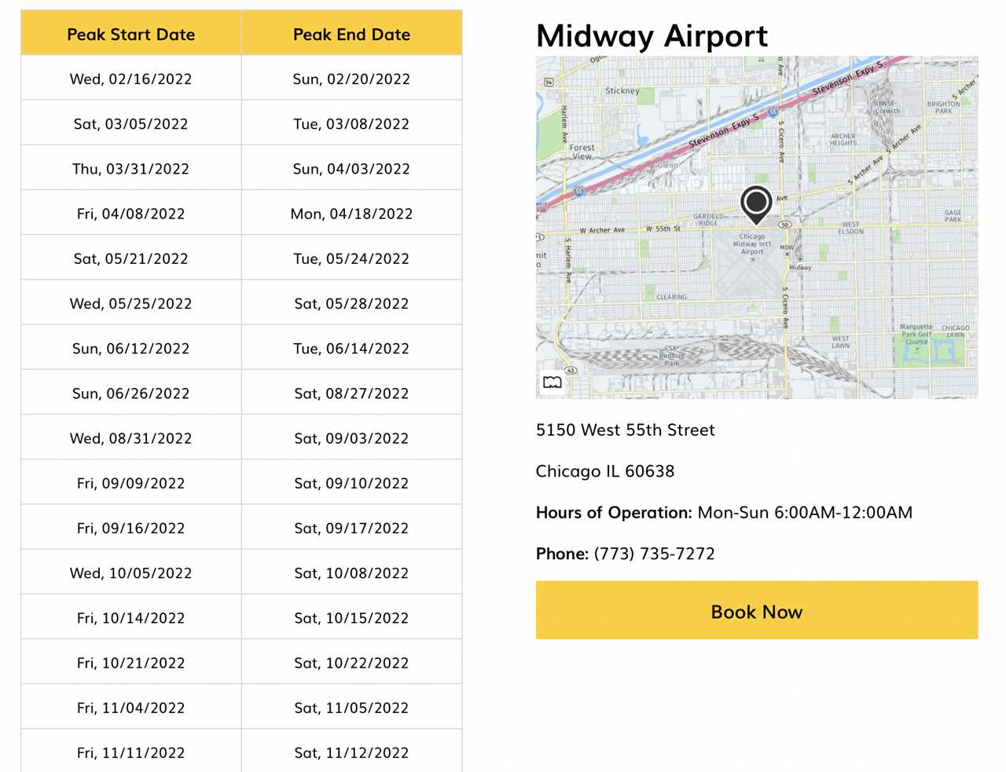Select the Peak Start Date column header
Image resolution: width=1006 pixels, height=772 pixels.
click(x=131, y=34)
